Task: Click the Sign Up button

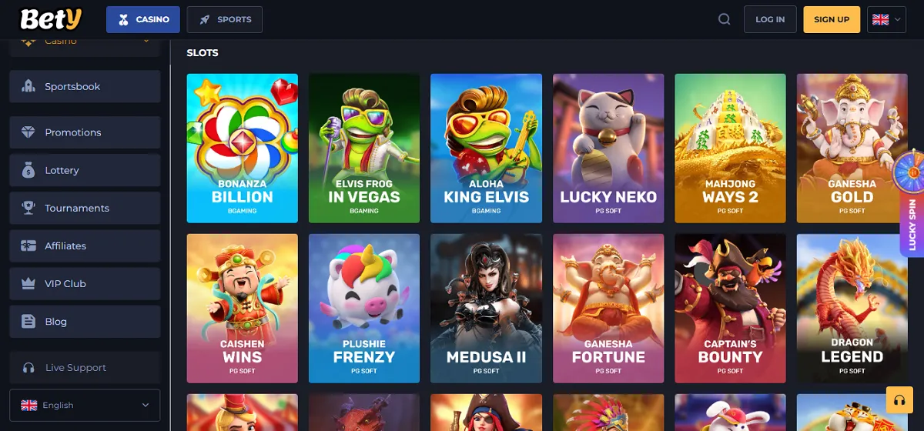Action: tap(832, 19)
